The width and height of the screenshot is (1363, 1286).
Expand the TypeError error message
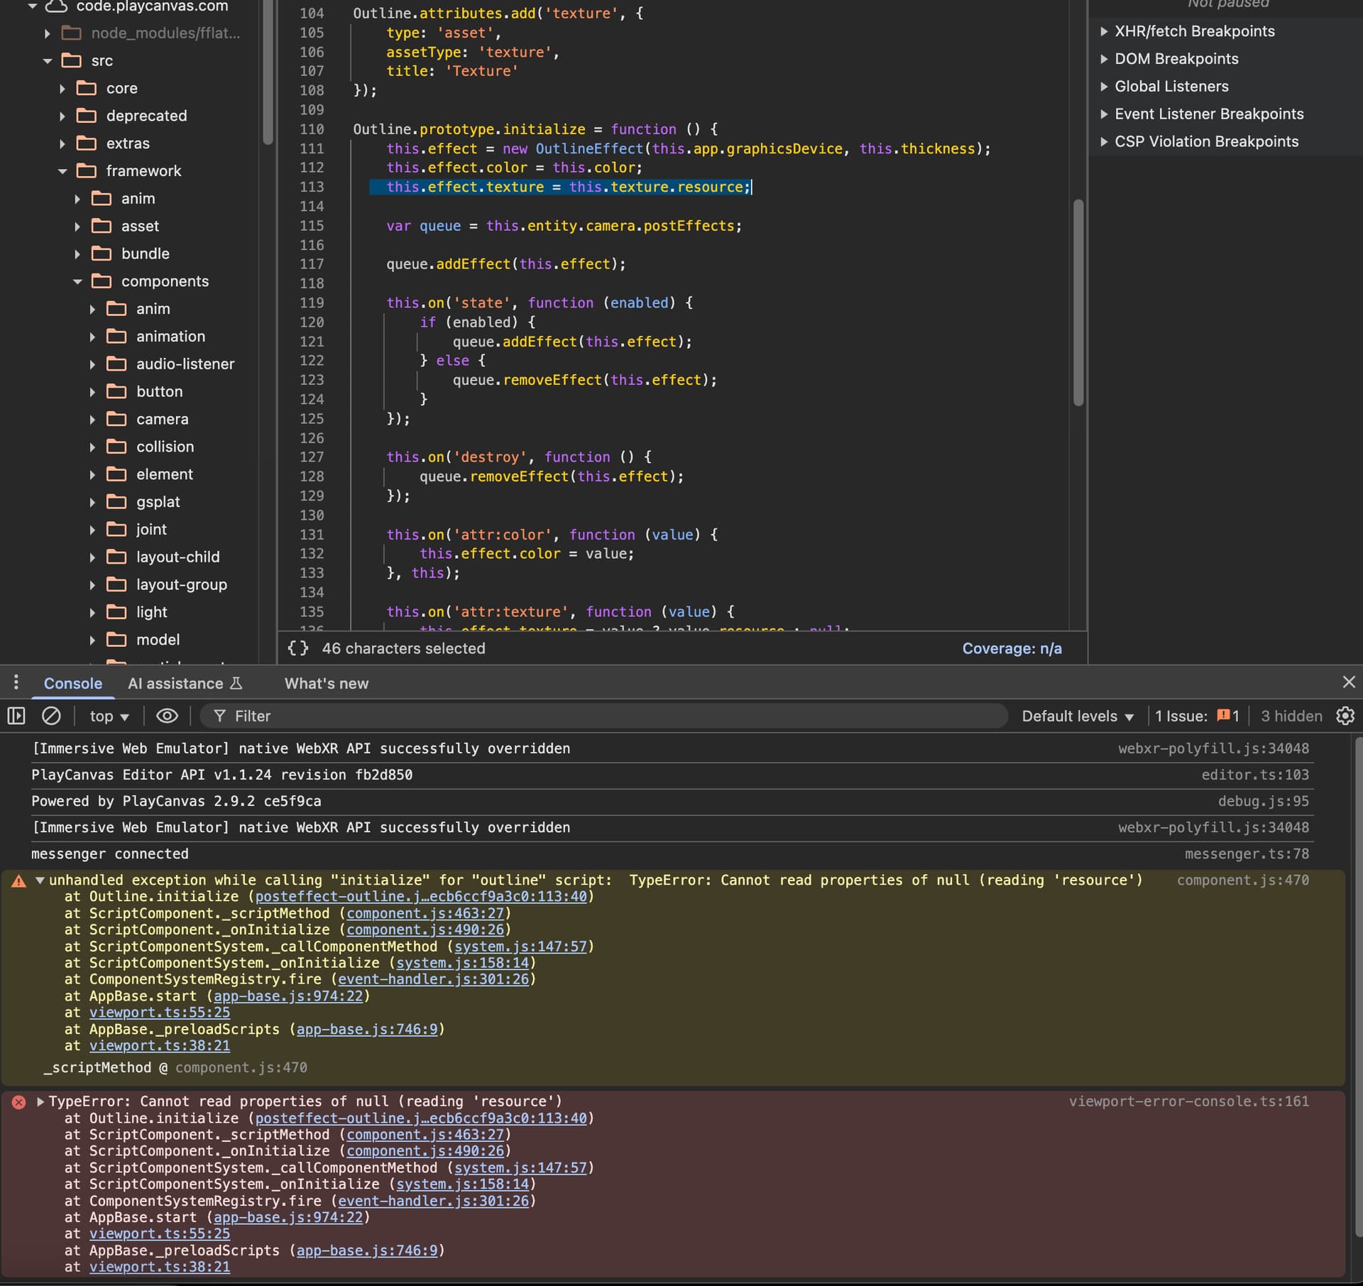(40, 1101)
